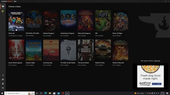Open the Discord icon in the sidebar
Viewport: 170px width, 95px height.
pyautogui.click(x=3, y=79)
